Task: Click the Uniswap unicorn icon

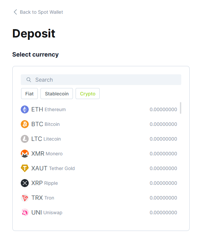Action: (25, 213)
